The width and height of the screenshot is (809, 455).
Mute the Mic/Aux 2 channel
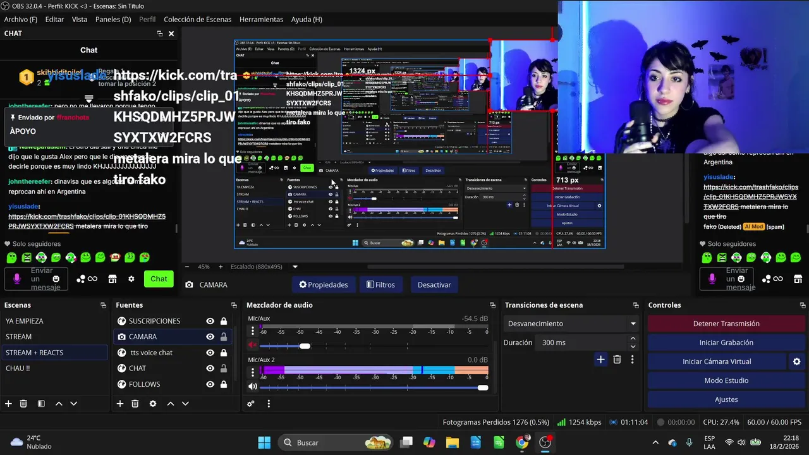pyautogui.click(x=253, y=386)
